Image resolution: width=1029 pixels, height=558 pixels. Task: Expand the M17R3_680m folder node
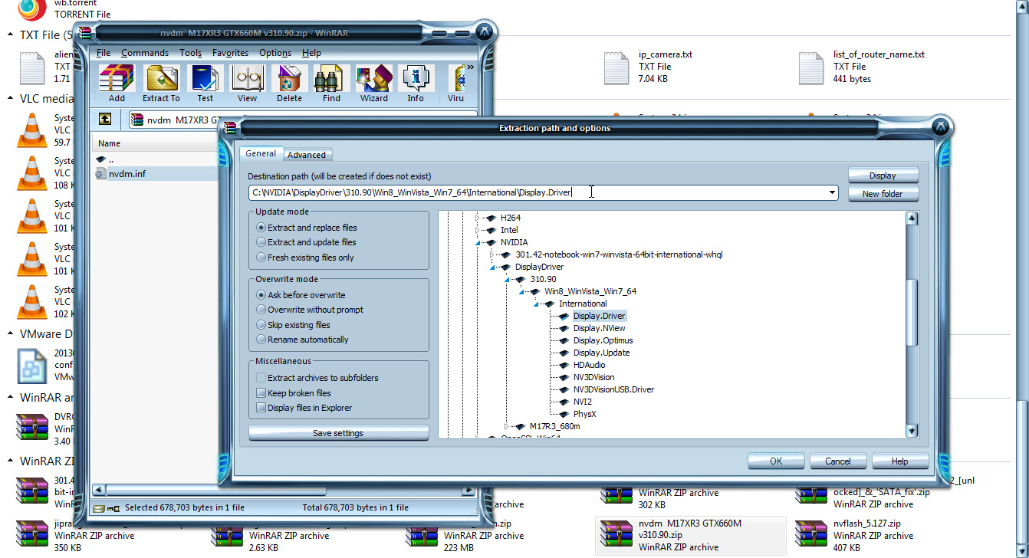508,426
